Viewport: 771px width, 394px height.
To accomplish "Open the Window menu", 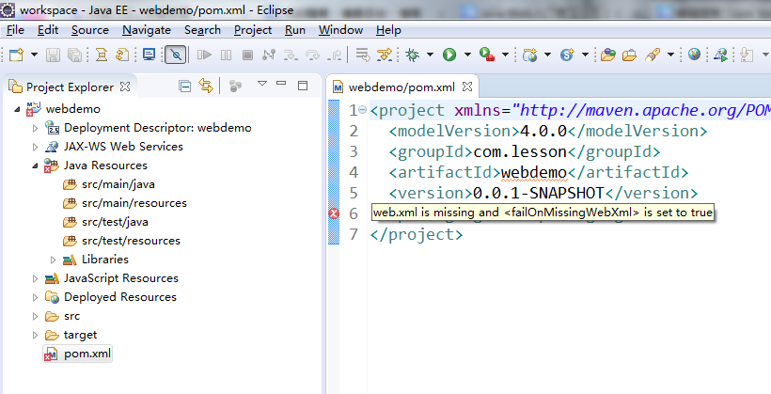I will [340, 30].
